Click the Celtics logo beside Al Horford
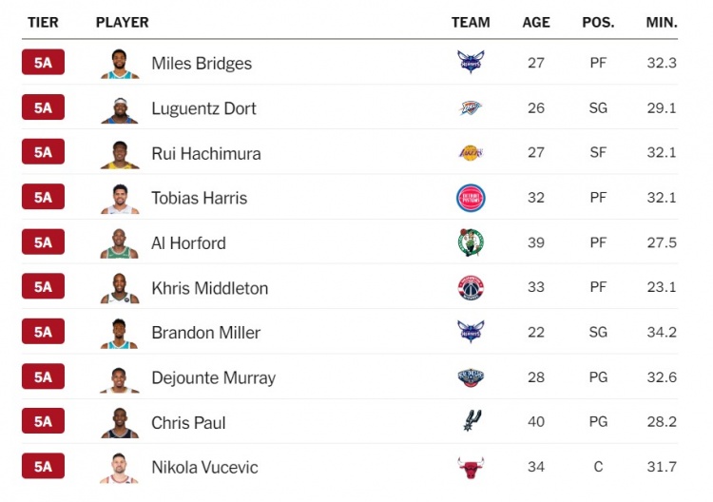The width and height of the screenshot is (713, 502). tap(470, 242)
